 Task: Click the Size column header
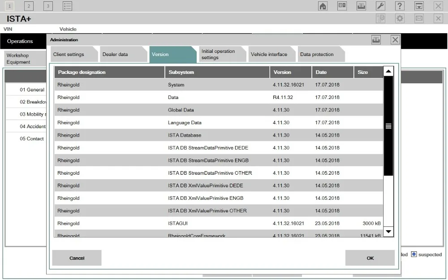pyautogui.click(x=369, y=72)
